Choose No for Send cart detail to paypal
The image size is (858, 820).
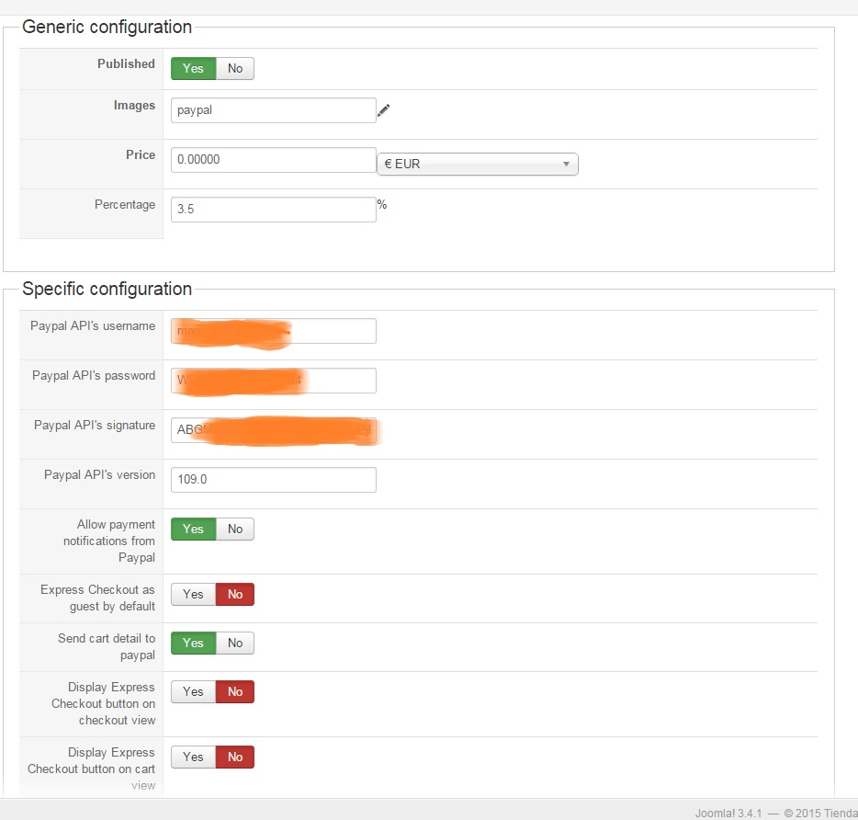235,643
